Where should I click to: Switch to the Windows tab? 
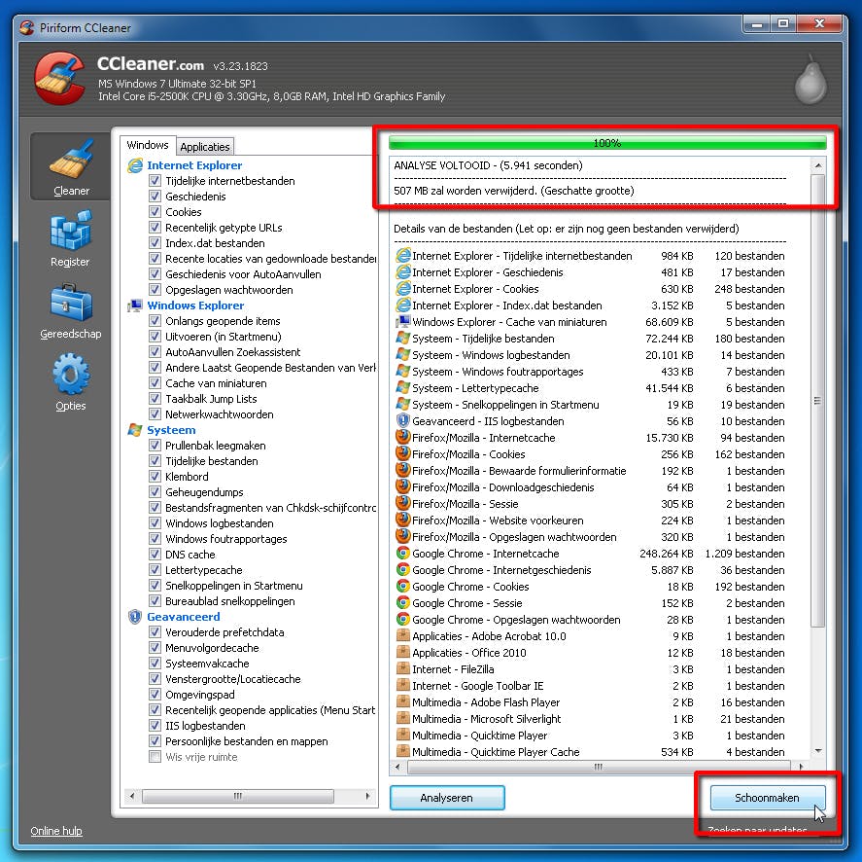148,145
